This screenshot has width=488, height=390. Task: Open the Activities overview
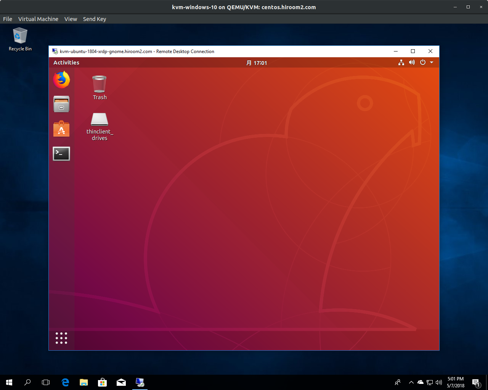pyautogui.click(x=66, y=63)
